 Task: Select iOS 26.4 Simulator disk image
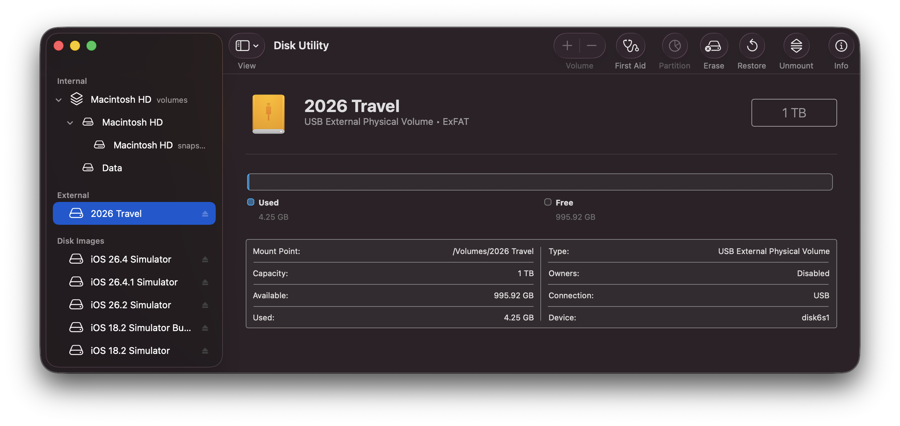(x=134, y=259)
